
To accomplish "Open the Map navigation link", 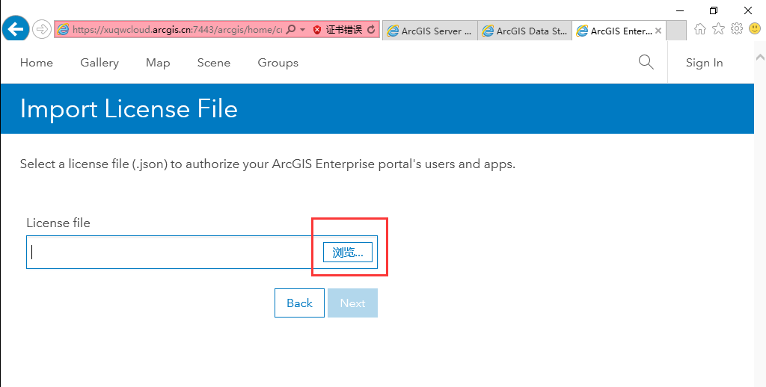I will pos(158,63).
